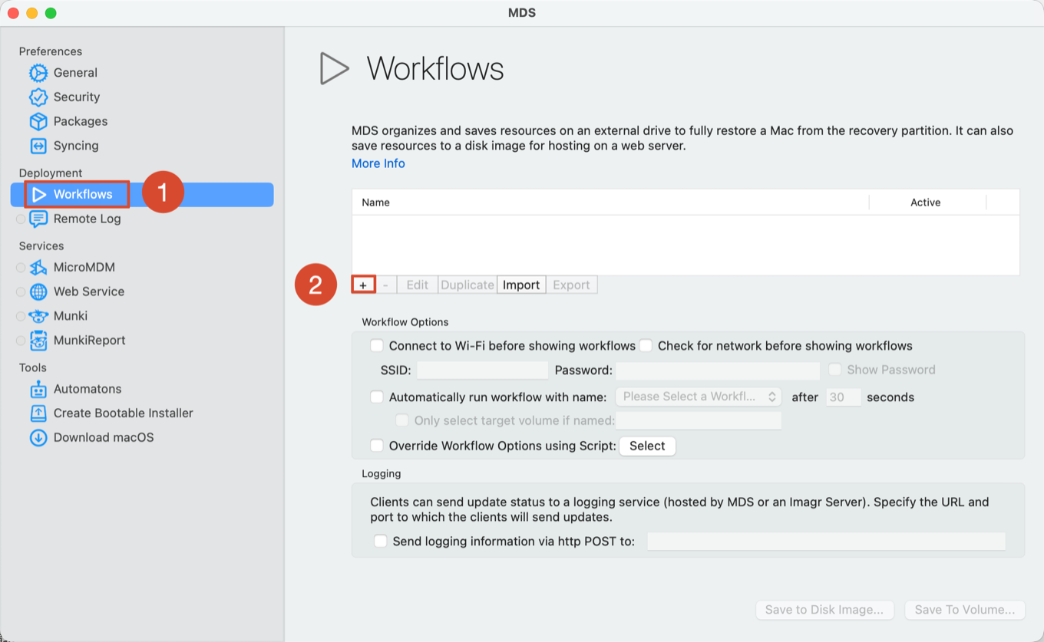Click the MicroMDM icon
Viewport: 1044px width, 642px height.
[38, 268]
